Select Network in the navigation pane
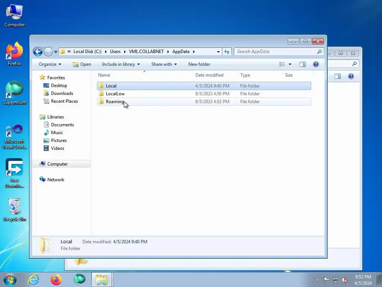The height and width of the screenshot is (287, 382). [56, 180]
